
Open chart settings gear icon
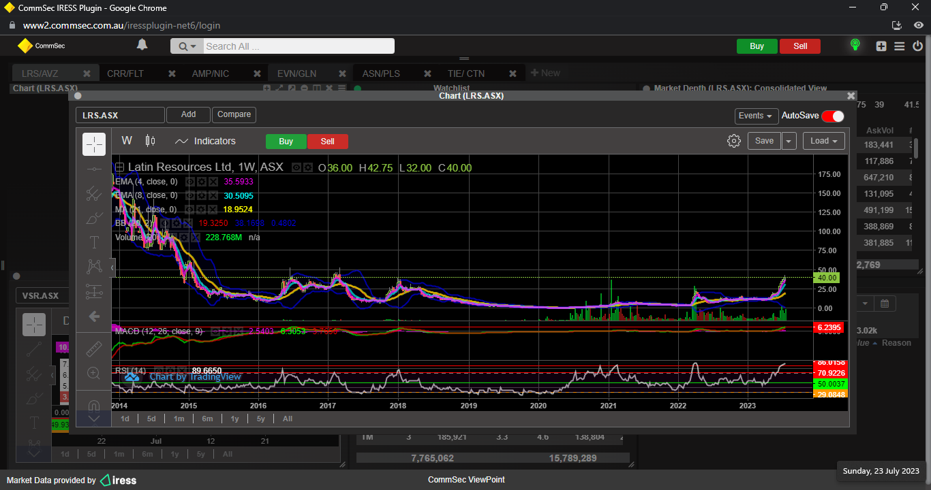tap(733, 141)
